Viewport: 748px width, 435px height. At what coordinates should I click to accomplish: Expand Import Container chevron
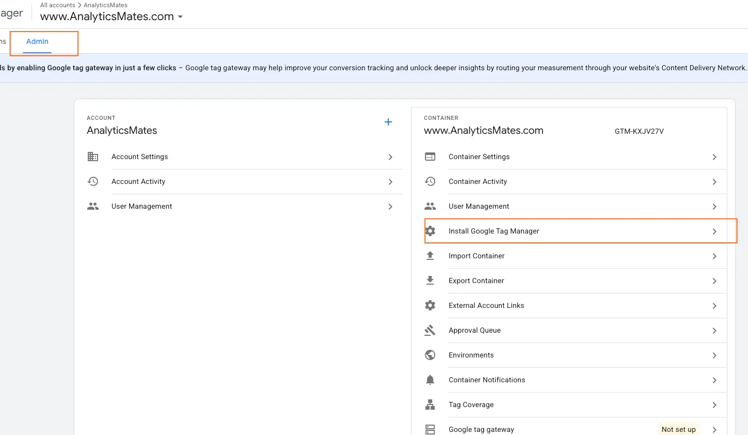coord(714,256)
